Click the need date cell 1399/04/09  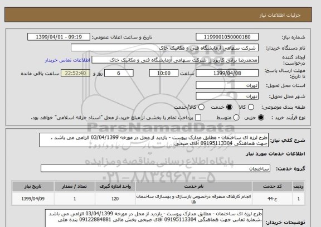pos(33,199)
